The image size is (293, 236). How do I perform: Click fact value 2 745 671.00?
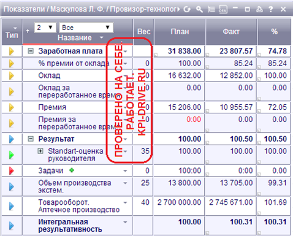pos(231,202)
